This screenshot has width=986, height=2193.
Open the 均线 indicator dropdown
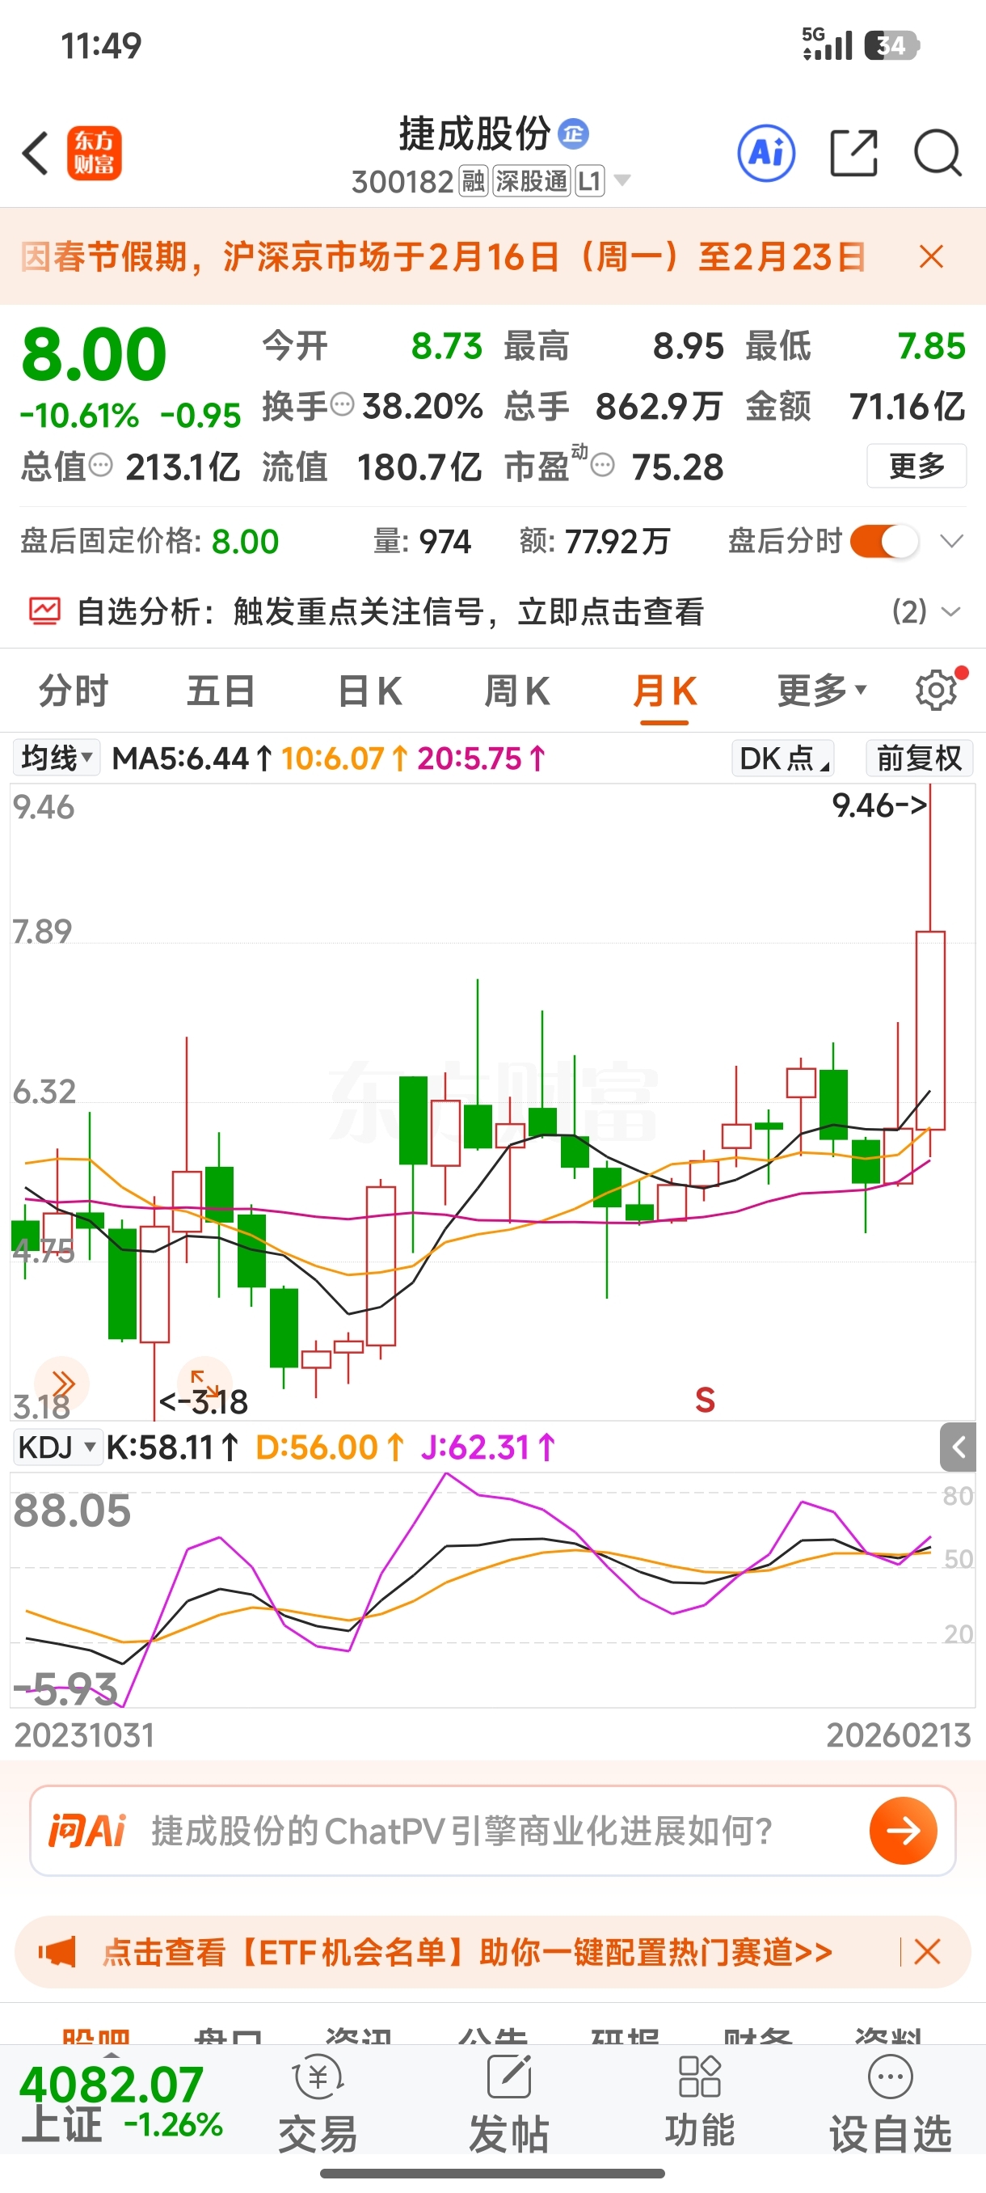click(56, 758)
